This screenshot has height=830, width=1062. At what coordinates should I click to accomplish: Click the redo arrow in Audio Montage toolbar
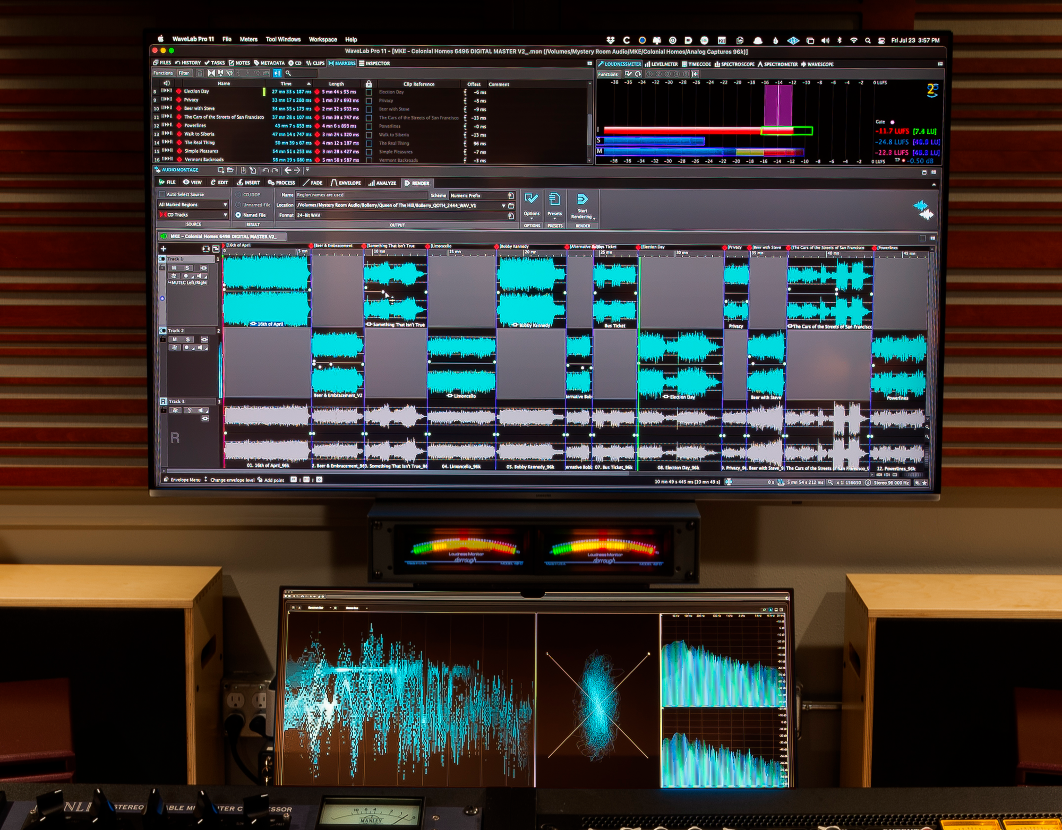275,170
